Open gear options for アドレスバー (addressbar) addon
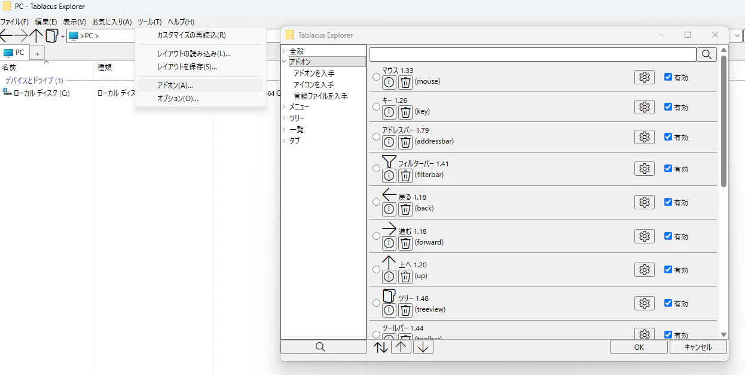The width and height of the screenshot is (745, 375). pos(645,137)
